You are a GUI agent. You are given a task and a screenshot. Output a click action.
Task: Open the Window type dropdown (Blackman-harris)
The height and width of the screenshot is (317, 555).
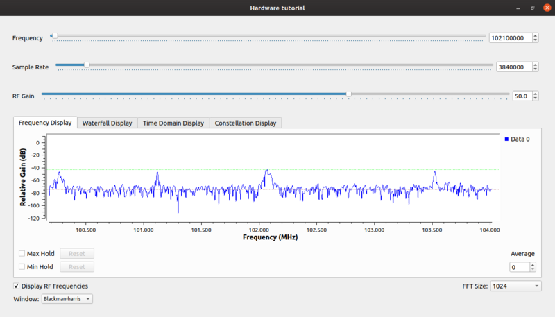point(67,299)
